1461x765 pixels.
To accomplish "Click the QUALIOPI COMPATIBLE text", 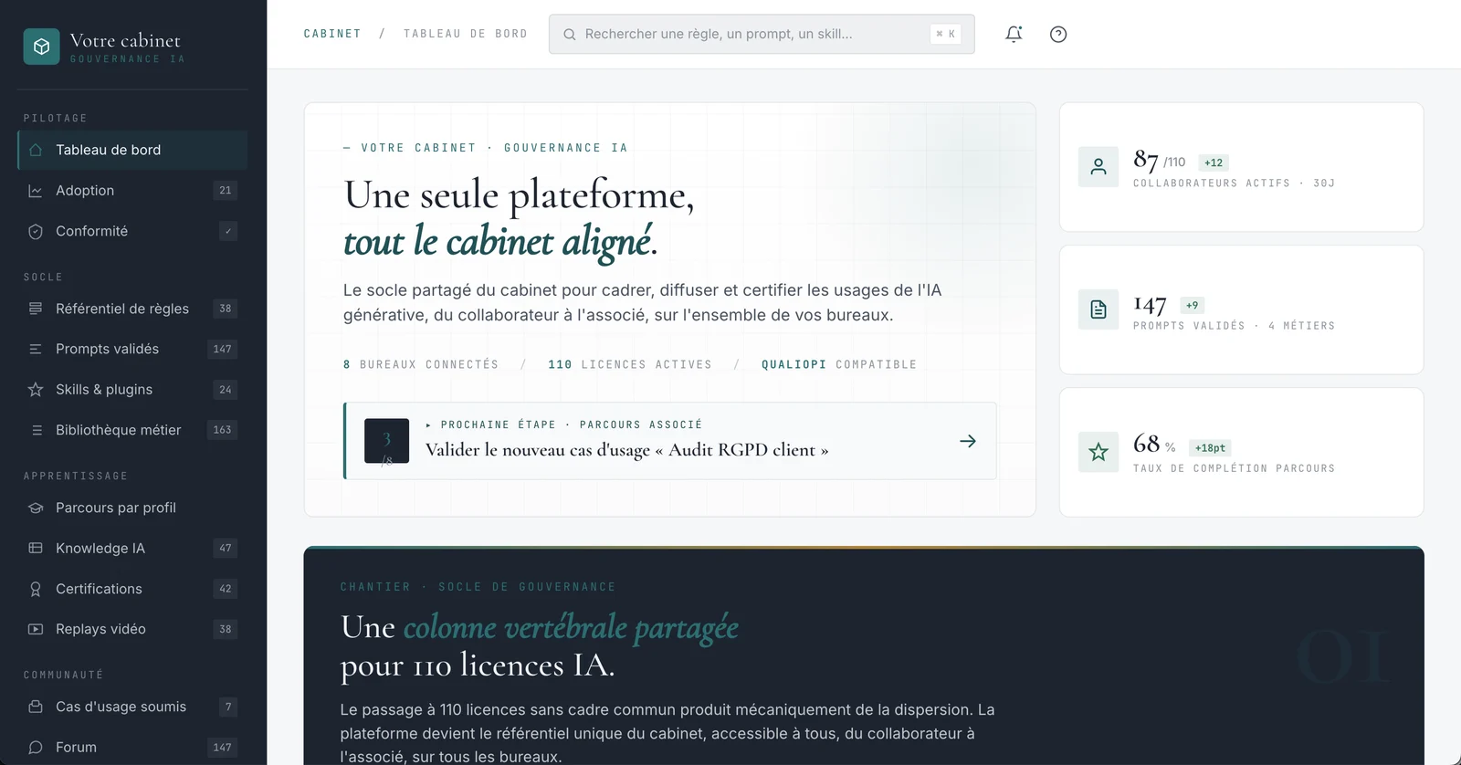I will 839,364.
